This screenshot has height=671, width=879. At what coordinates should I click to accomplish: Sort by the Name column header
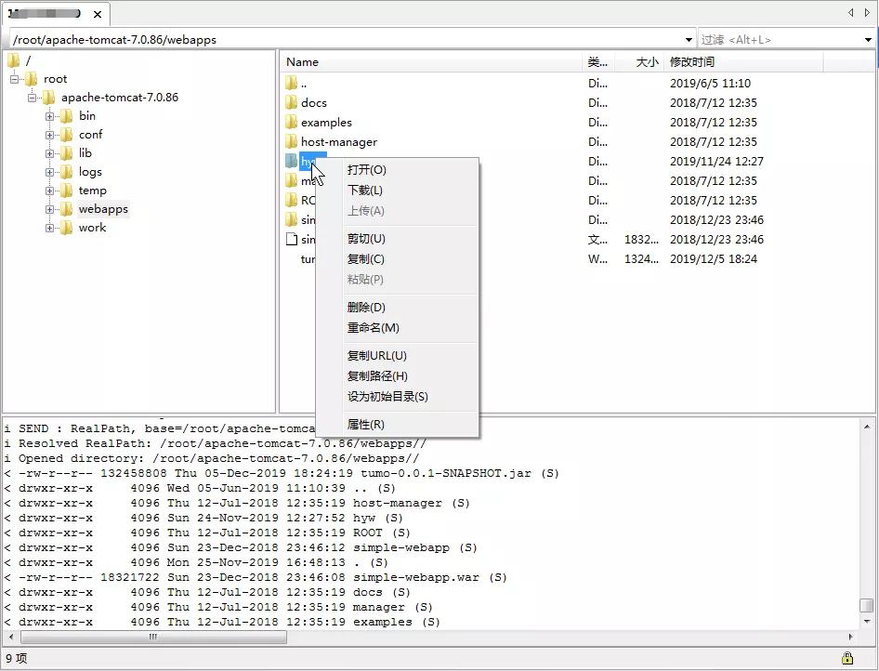302,62
